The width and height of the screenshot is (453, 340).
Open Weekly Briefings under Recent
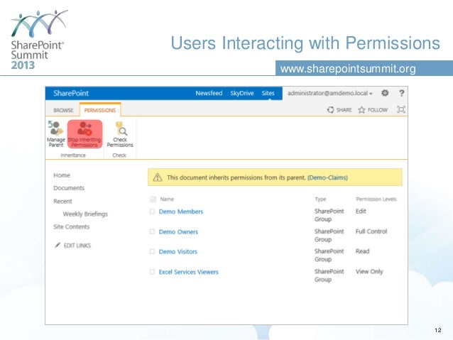(85, 214)
